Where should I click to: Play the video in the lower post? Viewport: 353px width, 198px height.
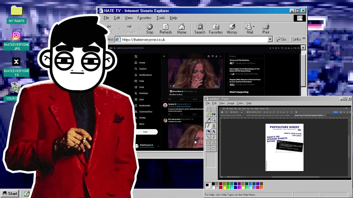click(196, 142)
